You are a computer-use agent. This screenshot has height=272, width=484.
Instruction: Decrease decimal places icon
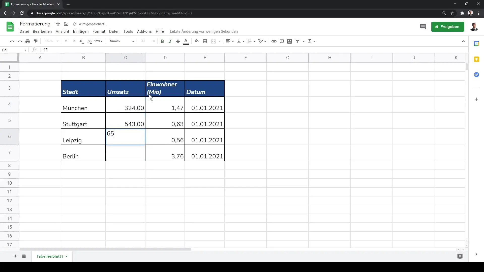tap(81, 41)
